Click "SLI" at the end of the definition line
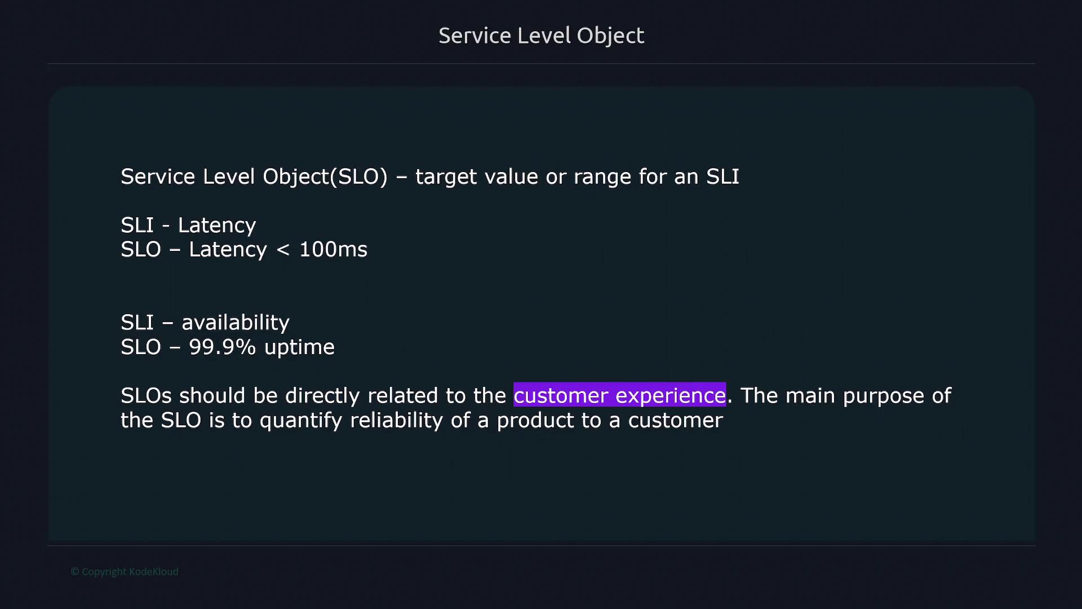The image size is (1082, 609). tap(722, 176)
